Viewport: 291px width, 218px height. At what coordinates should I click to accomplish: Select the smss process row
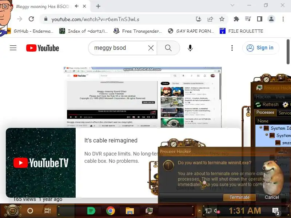coord(274,142)
